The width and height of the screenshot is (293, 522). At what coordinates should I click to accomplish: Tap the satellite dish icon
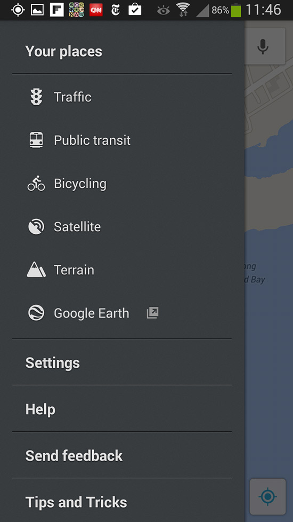tap(36, 227)
